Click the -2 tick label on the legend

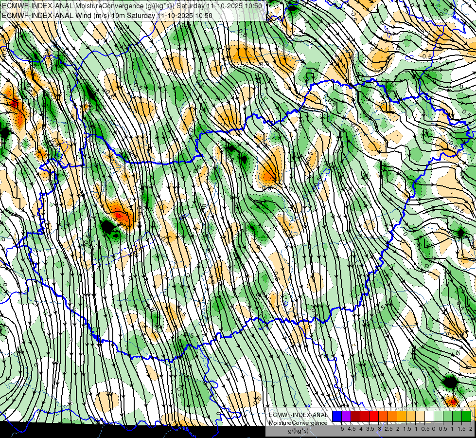pos(397,429)
